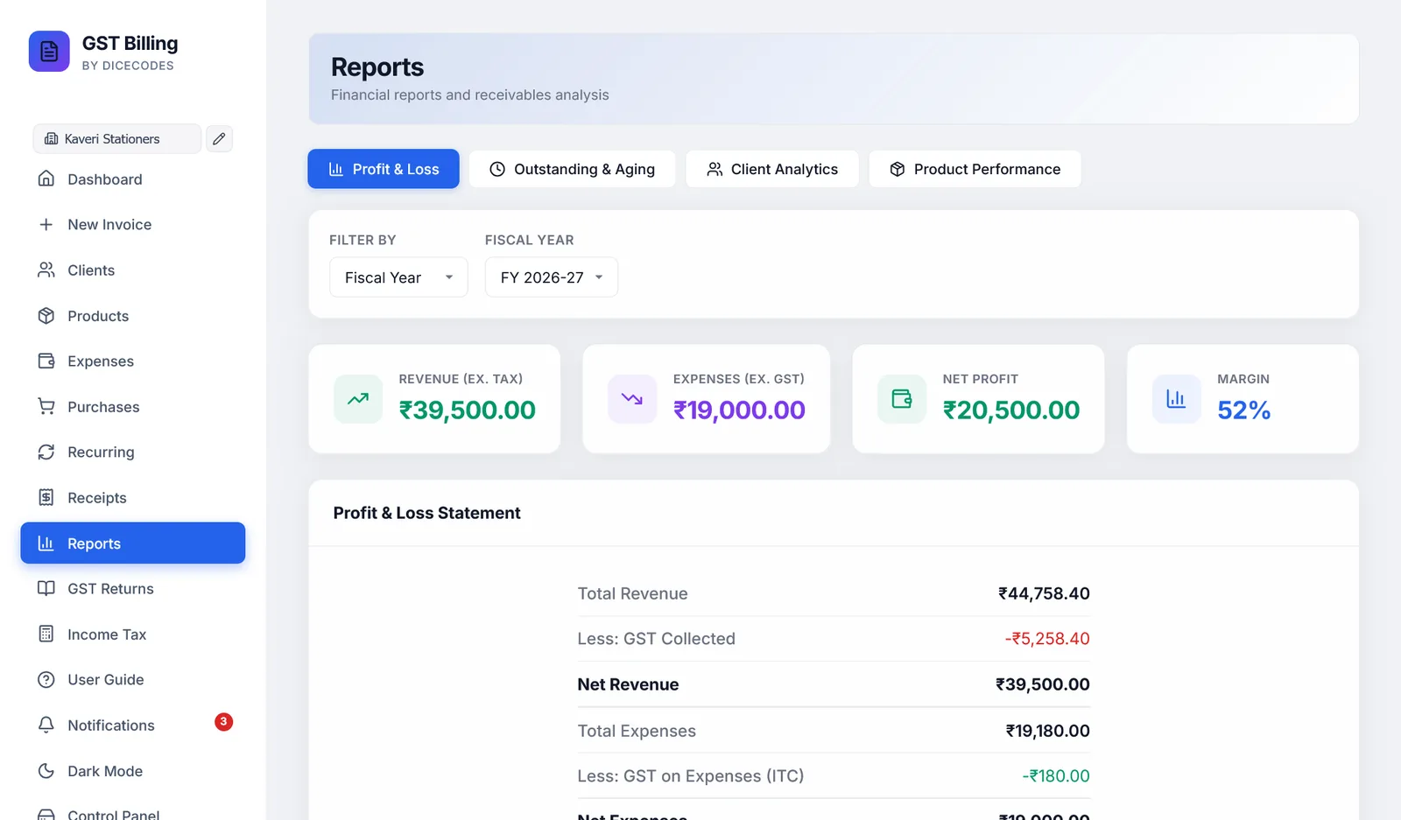Image resolution: width=1401 pixels, height=820 pixels.
Task: Open the Kaveri Stationers company selector
Action: tap(117, 138)
